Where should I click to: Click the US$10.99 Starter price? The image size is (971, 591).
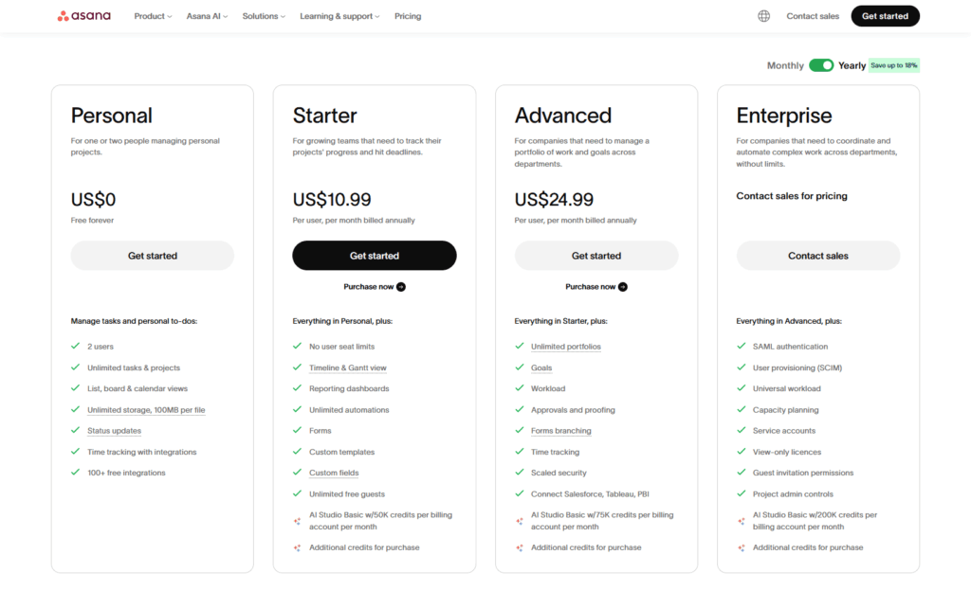click(x=332, y=199)
